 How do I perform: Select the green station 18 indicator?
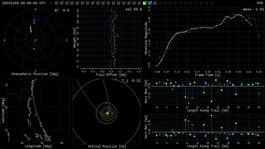point(144,3)
